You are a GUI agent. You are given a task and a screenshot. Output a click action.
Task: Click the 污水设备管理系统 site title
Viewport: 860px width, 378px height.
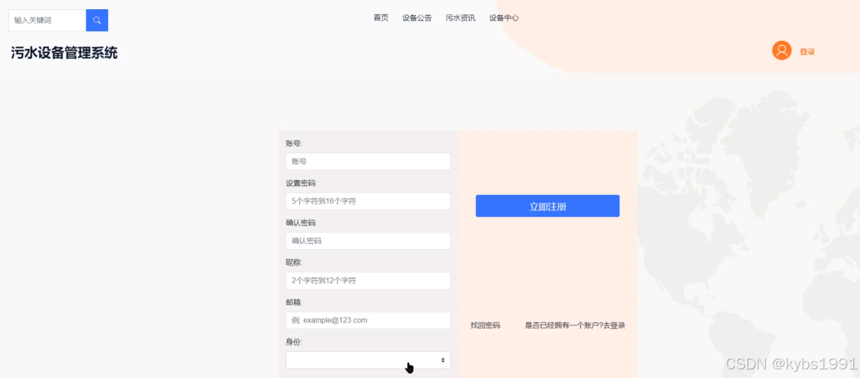[64, 53]
